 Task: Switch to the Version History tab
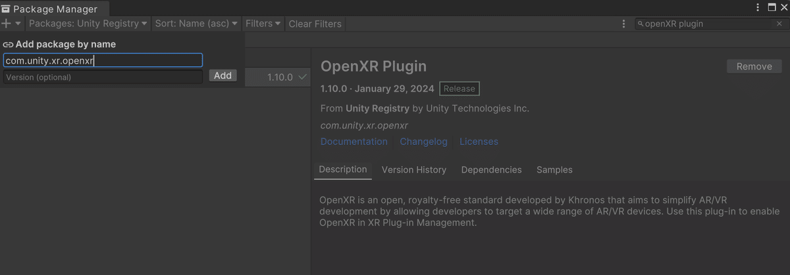[x=414, y=170]
